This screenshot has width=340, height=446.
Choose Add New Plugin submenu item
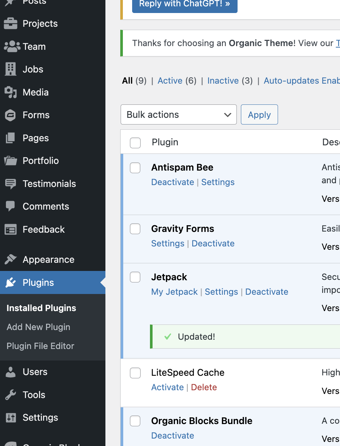point(38,327)
